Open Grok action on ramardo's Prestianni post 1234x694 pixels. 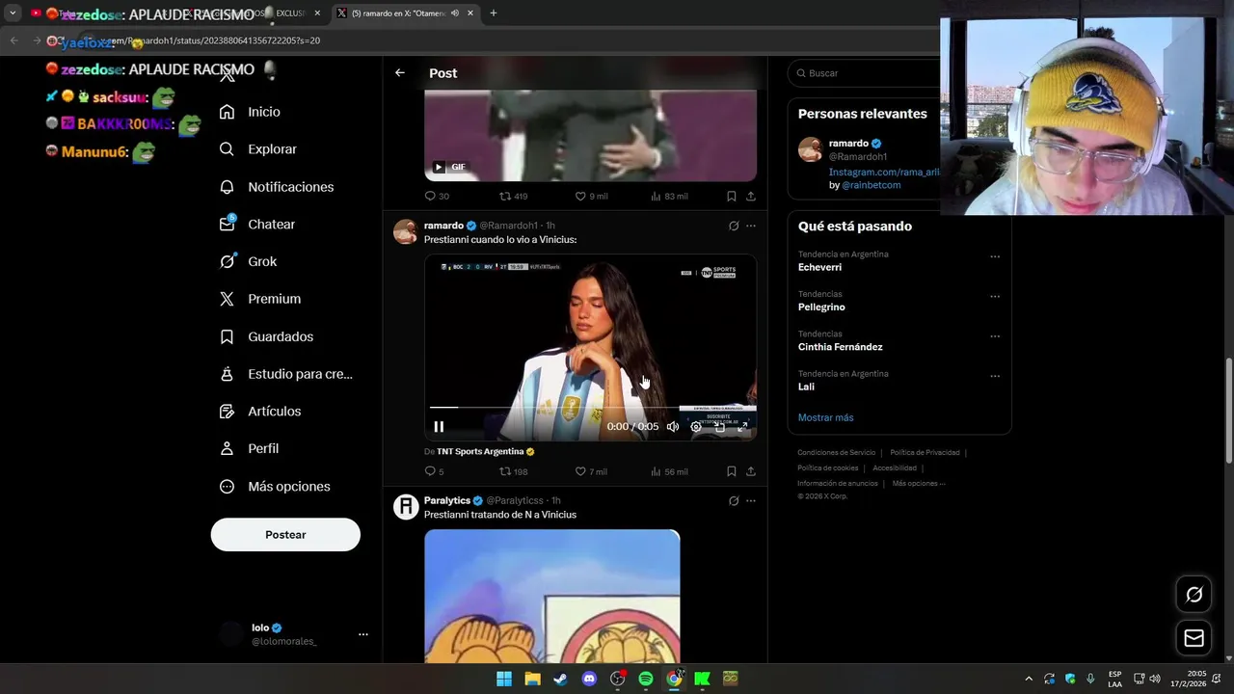[x=734, y=226]
